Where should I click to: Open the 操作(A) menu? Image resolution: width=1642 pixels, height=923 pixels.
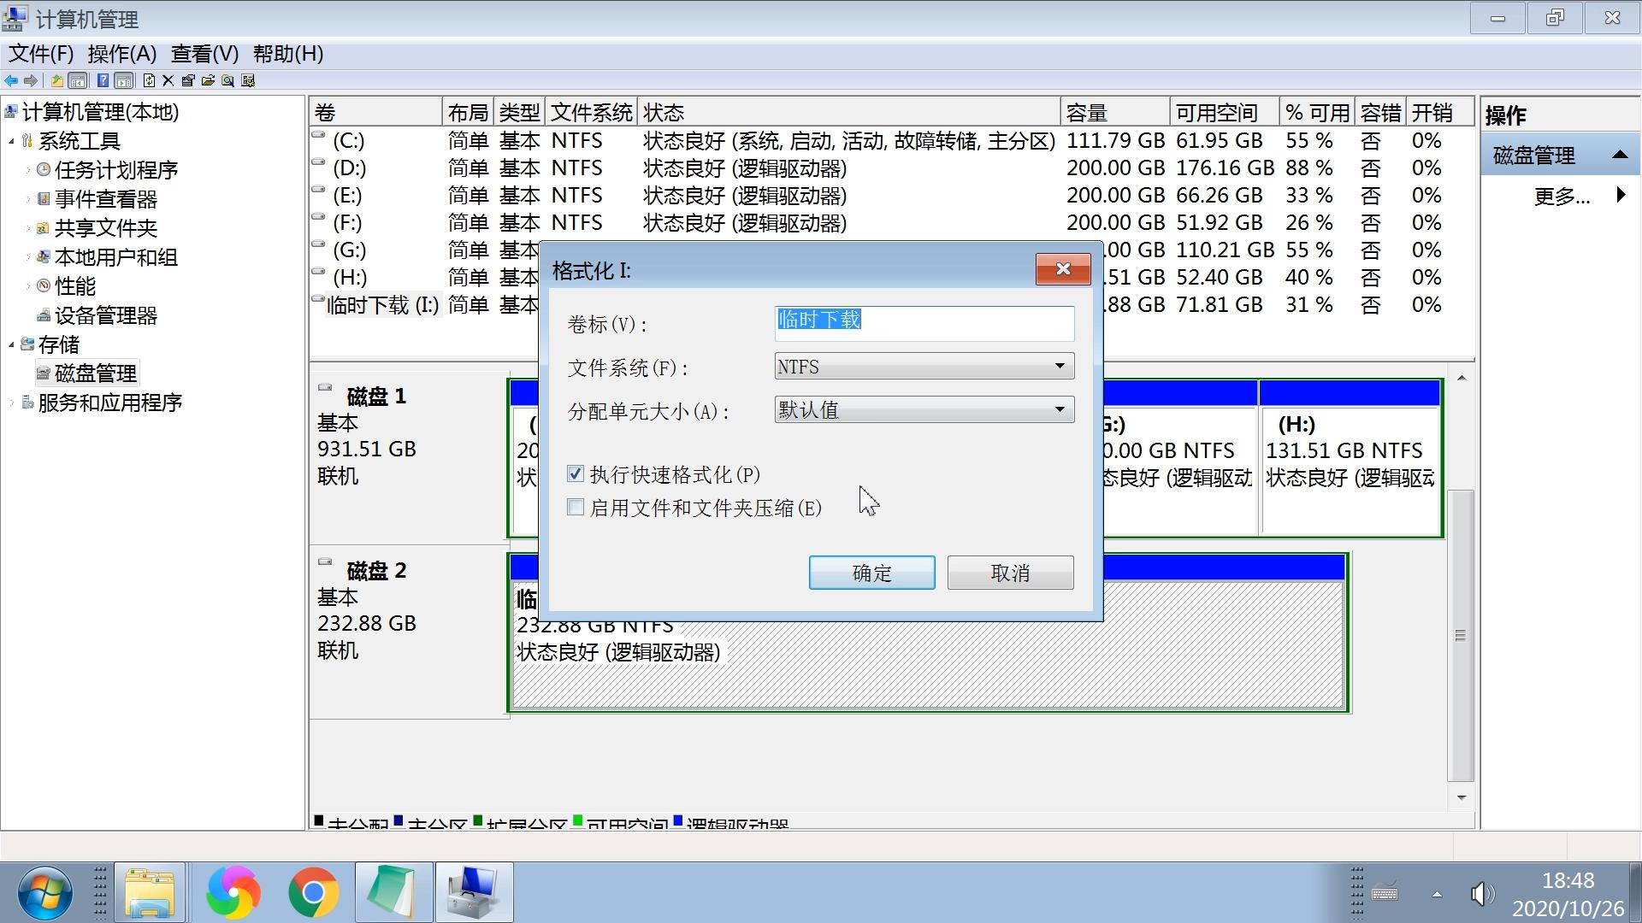coord(120,54)
